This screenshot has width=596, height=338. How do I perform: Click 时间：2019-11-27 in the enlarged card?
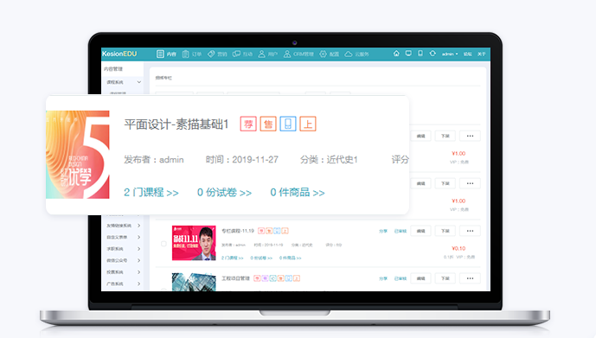241,160
